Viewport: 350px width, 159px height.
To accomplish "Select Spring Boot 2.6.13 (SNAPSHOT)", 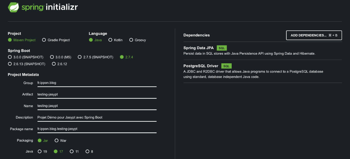I will (x=10, y=64).
